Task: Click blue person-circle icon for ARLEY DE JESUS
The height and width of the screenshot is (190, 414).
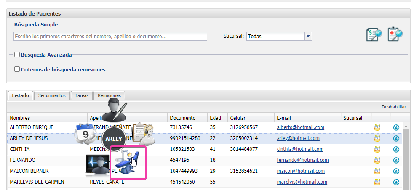Action: click(x=396, y=138)
